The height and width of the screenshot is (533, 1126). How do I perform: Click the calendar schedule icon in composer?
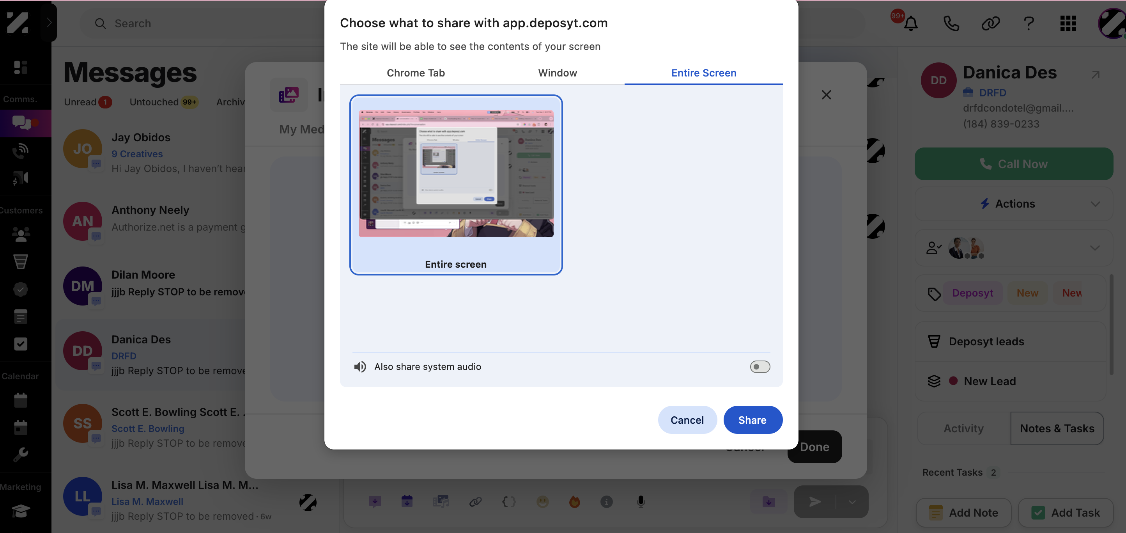pyautogui.click(x=407, y=501)
